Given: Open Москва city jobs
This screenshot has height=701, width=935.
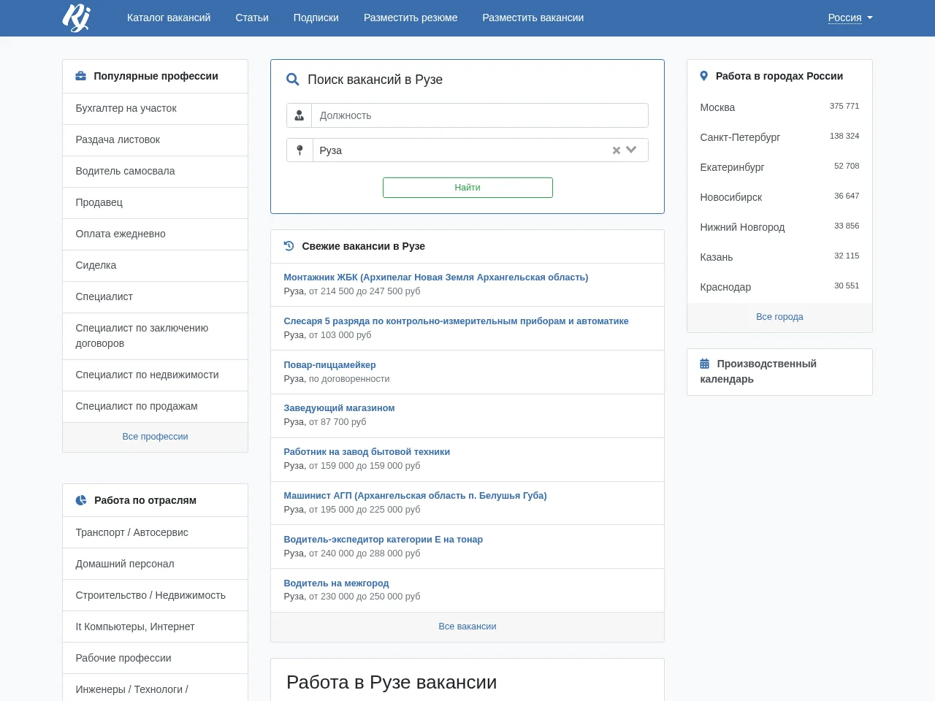Looking at the screenshot, I should pyautogui.click(x=717, y=107).
